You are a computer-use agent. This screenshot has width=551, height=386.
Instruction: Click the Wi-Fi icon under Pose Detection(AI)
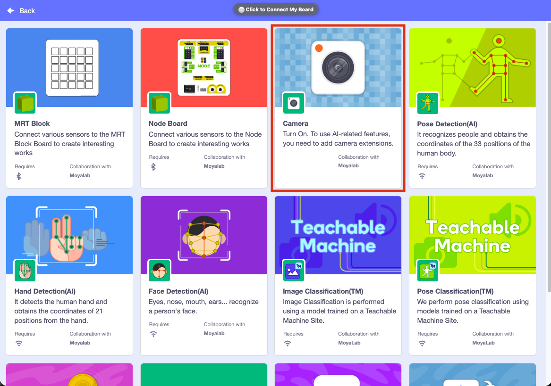pos(422,176)
